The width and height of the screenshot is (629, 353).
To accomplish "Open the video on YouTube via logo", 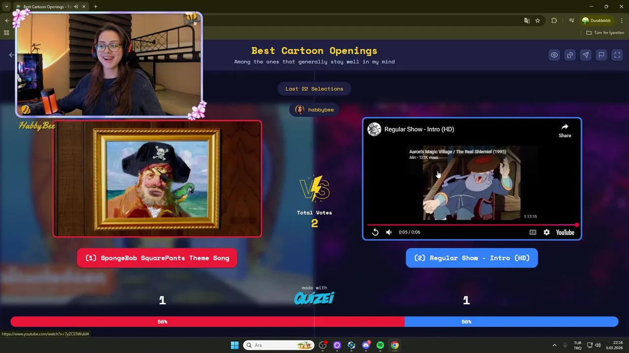I will click(565, 232).
